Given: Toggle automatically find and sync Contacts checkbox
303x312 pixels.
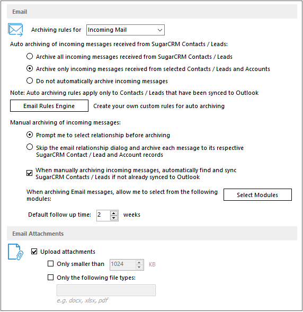Looking at the screenshot, I should (x=30, y=173).
